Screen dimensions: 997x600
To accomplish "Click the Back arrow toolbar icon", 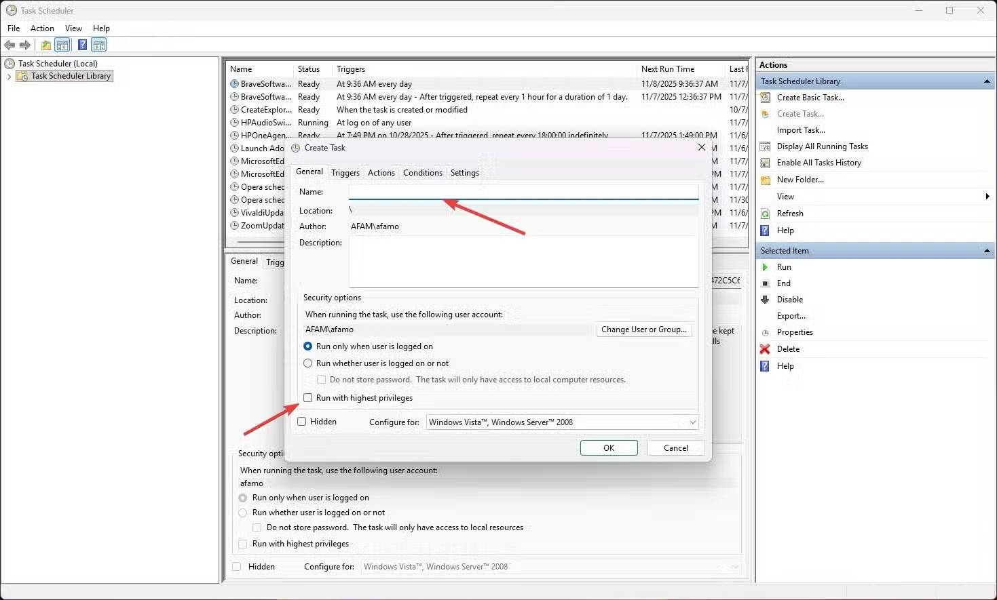I will (x=10, y=45).
